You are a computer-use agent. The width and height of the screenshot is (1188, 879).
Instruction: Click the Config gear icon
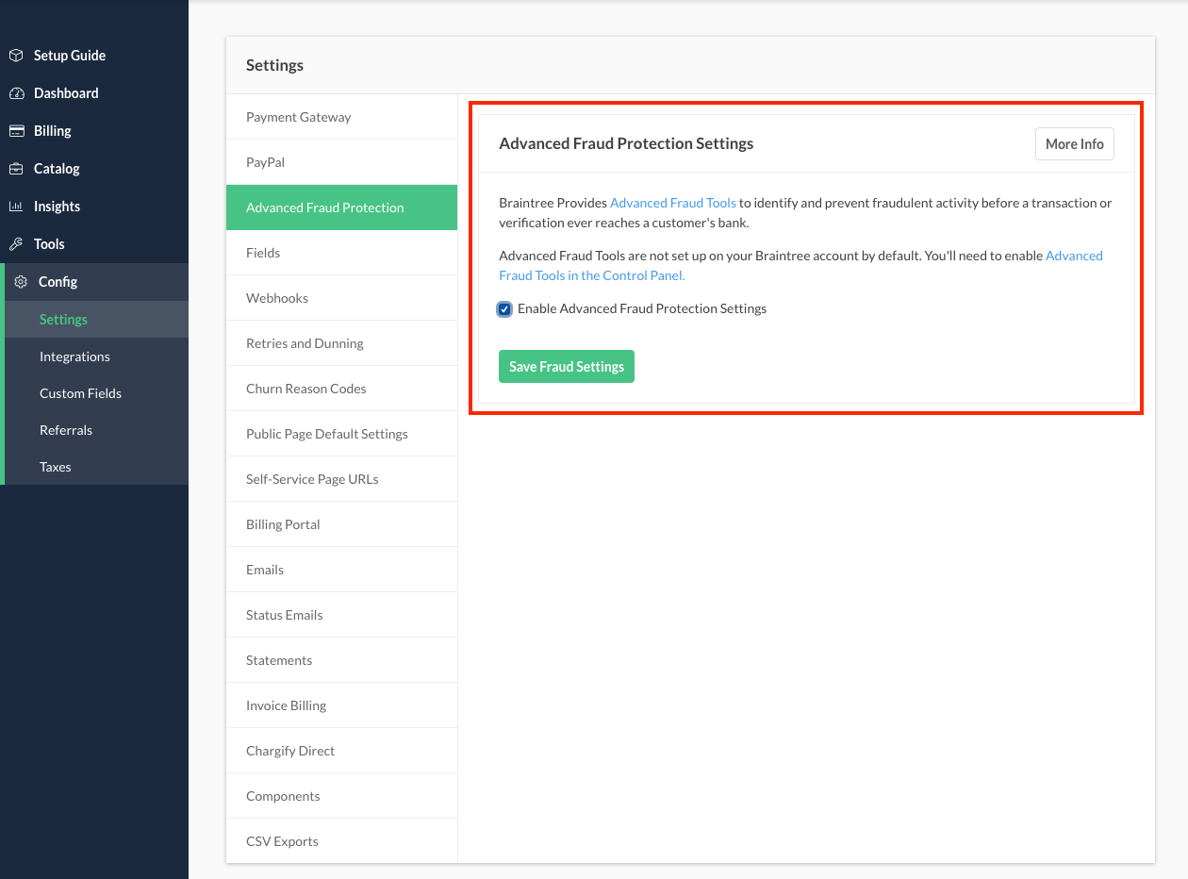coord(21,282)
